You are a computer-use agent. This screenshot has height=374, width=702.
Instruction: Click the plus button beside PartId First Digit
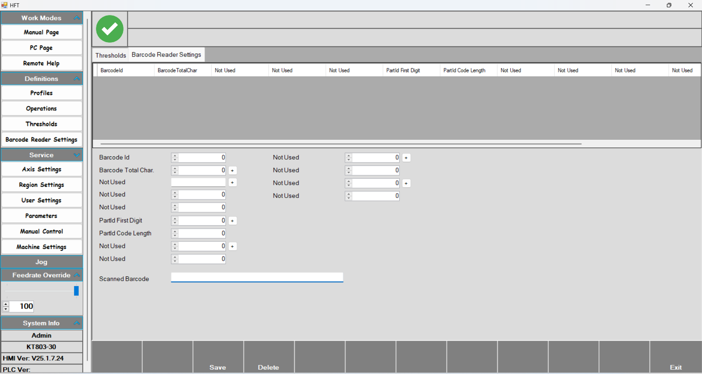pos(232,221)
